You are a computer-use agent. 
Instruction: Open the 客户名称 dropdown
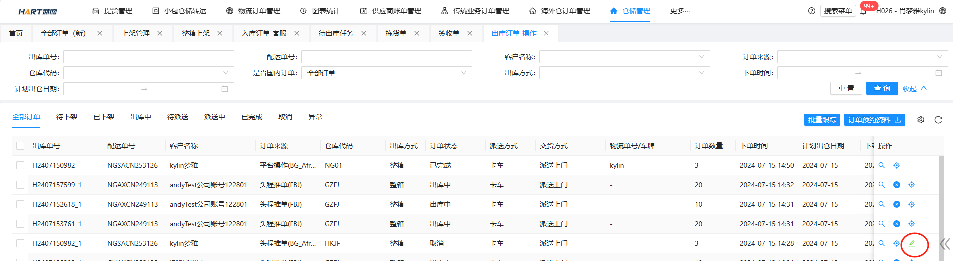pos(624,57)
